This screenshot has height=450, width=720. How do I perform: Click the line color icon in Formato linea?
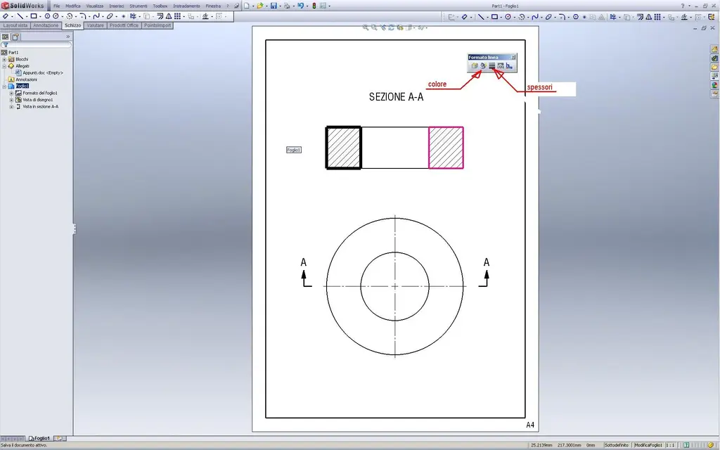pos(483,65)
